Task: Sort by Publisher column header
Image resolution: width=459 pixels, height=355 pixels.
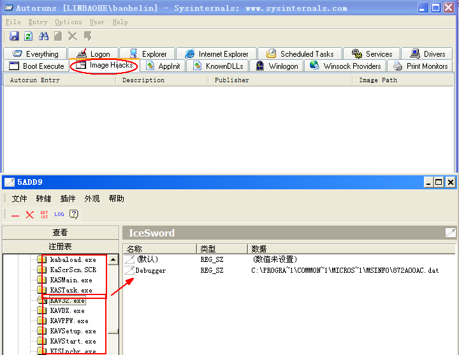Action: pos(280,80)
